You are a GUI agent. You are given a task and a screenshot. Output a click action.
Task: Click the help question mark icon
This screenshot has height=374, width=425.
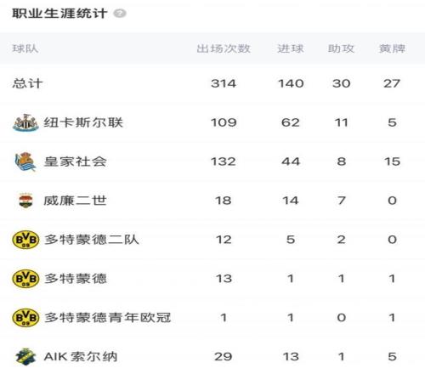coord(120,14)
